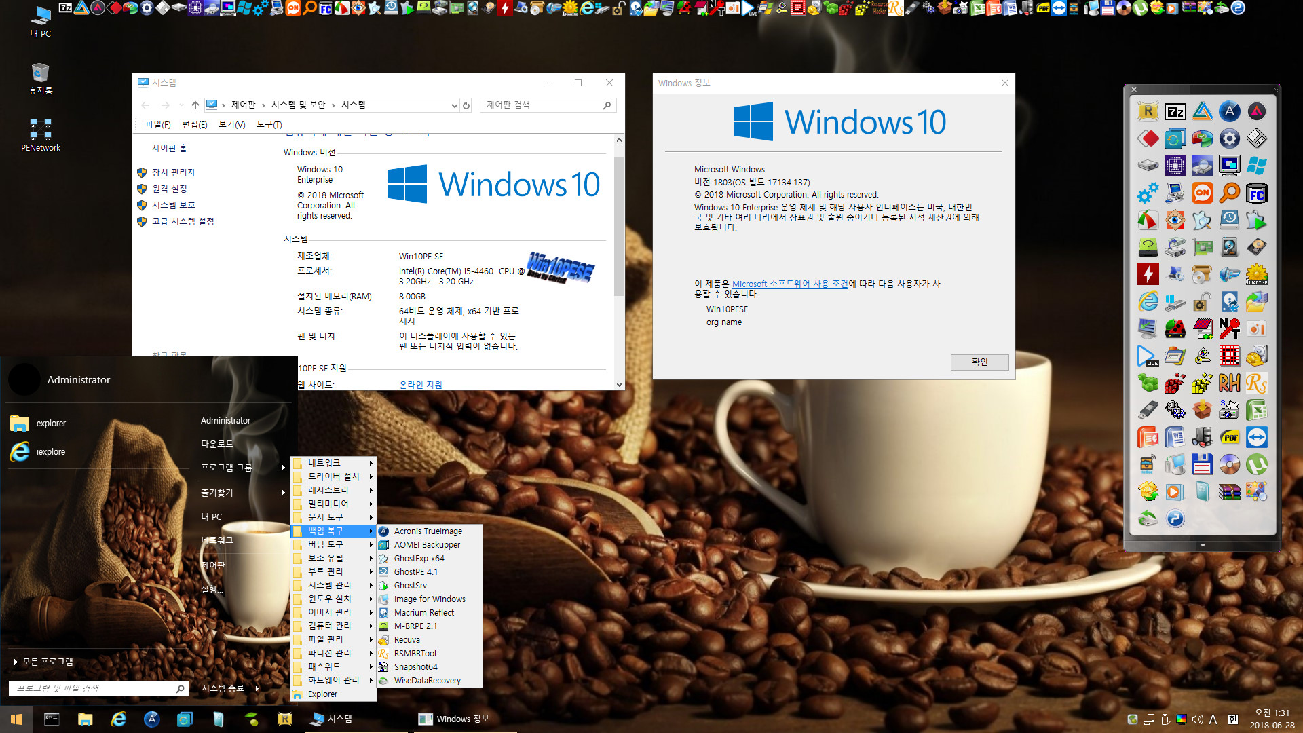Image resolution: width=1303 pixels, height=733 pixels.
Task: Open File Explorer from the taskbar
Action: 85,719
